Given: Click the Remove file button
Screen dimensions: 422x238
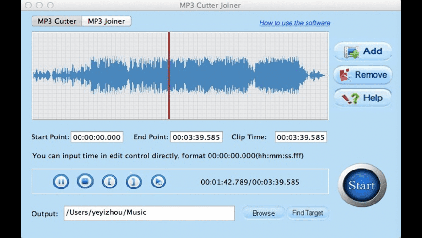Looking at the screenshot, I should pyautogui.click(x=363, y=75).
